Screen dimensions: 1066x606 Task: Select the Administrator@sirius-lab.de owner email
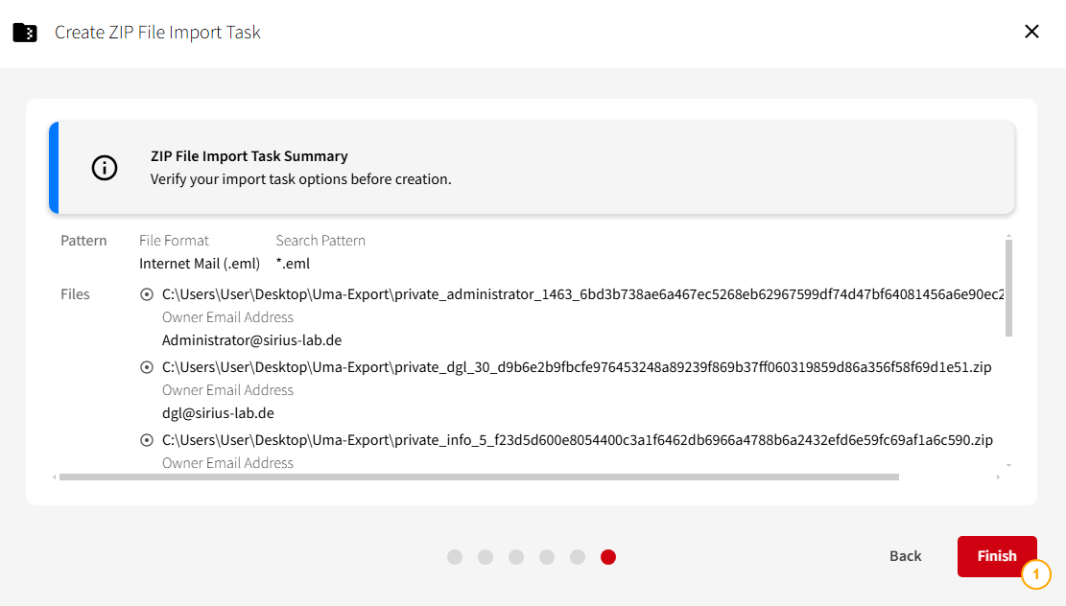point(251,340)
